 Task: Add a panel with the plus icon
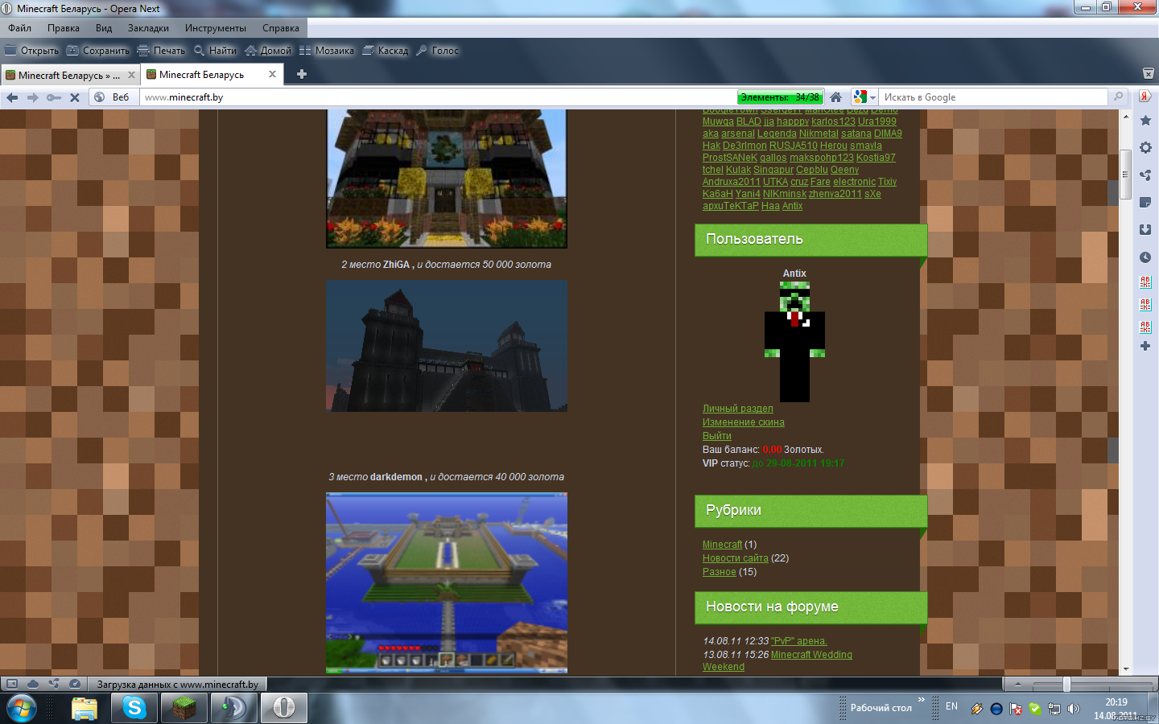pos(1145,346)
